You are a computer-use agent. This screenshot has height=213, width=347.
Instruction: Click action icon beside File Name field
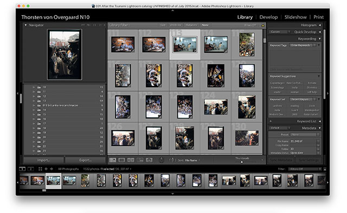pyautogui.click(x=318, y=141)
